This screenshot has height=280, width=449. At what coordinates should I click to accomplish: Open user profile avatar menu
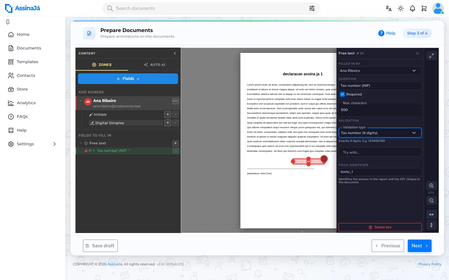pyautogui.click(x=438, y=8)
